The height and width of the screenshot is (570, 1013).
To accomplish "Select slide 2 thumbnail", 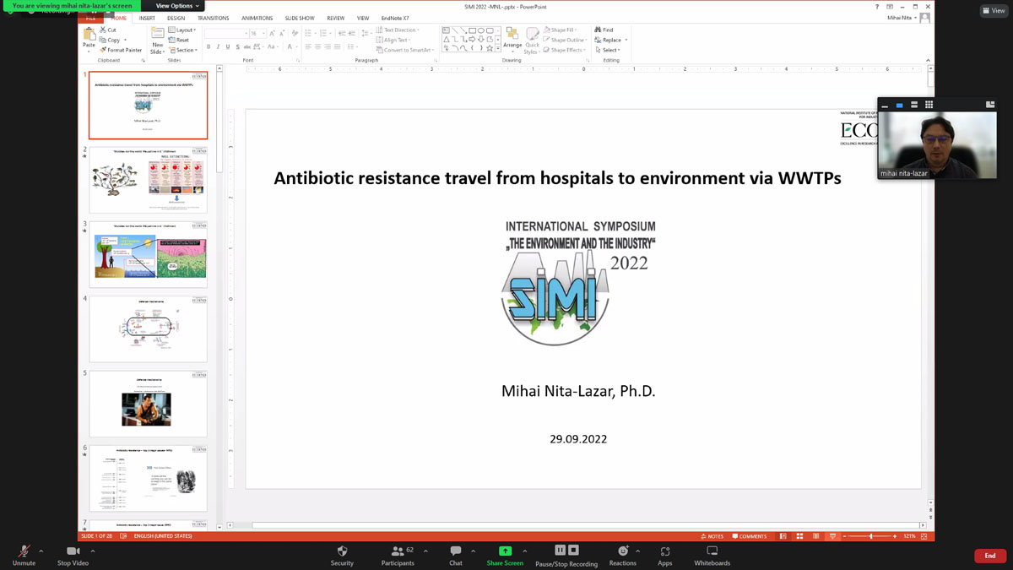I will (x=148, y=180).
